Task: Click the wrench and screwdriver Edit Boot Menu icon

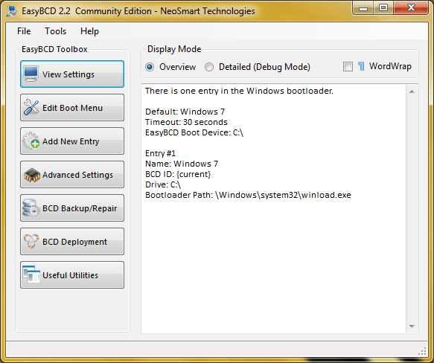Action: [31, 107]
